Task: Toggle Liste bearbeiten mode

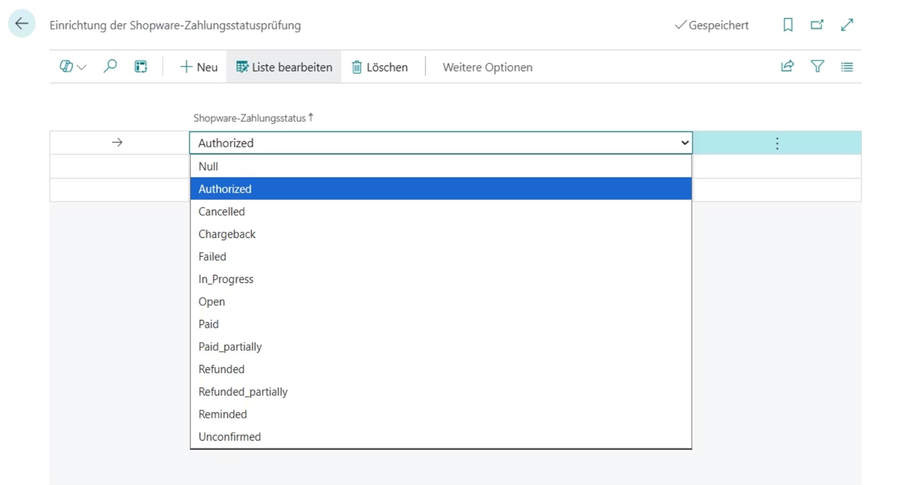Action: point(284,67)
